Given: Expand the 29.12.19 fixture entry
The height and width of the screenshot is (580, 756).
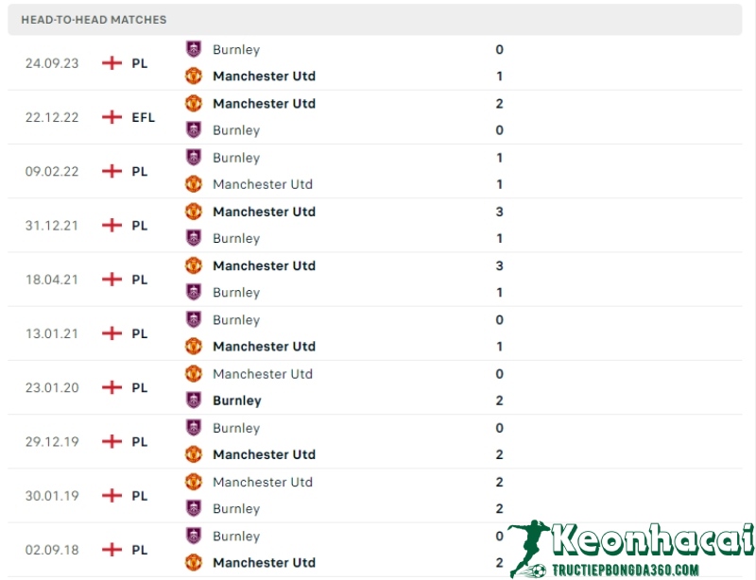Looking at the screenshot, I should [x=378, y=441].
